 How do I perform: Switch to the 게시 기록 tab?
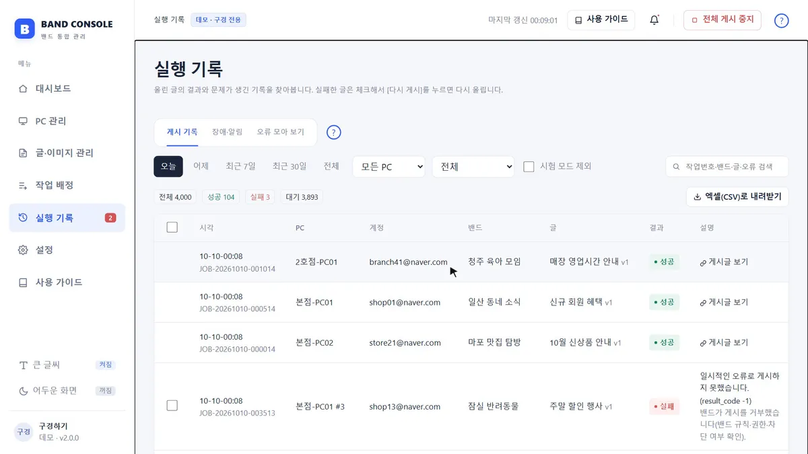182,132
